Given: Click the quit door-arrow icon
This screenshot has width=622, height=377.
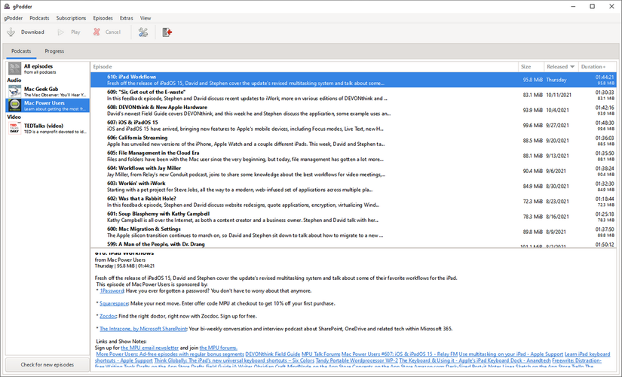Looking at the screenshot, I should click(x=167, y=32).
